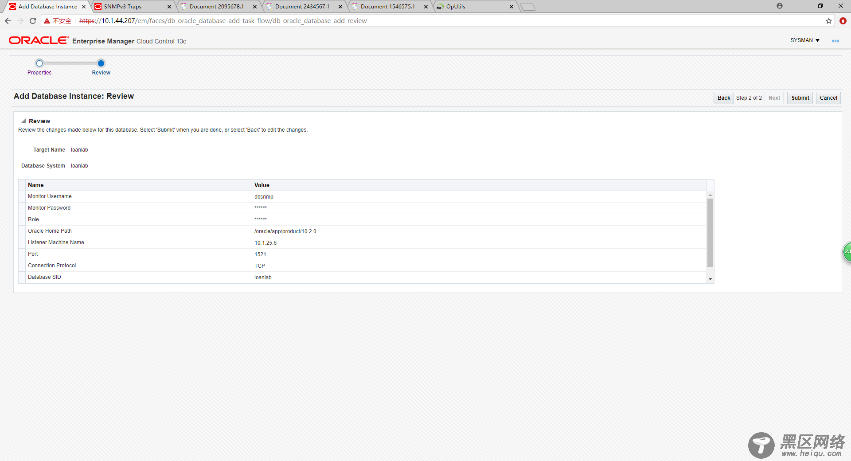This screenshot has height=461, width=851.
Task: Click table scrollbar down arrow
Action: [x=710, y=279]
